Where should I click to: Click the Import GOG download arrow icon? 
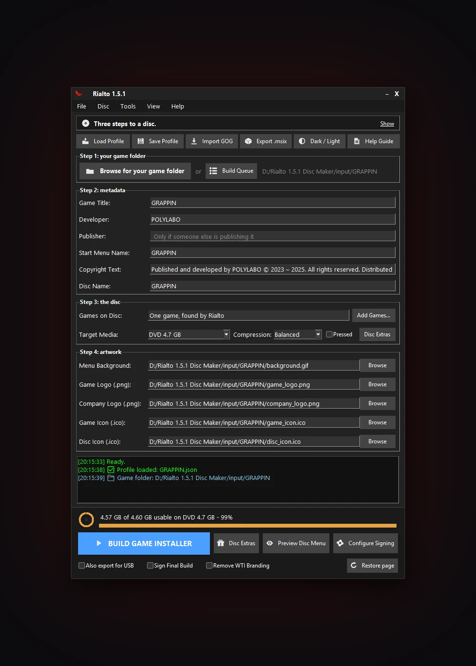click(x=194, y=141)
